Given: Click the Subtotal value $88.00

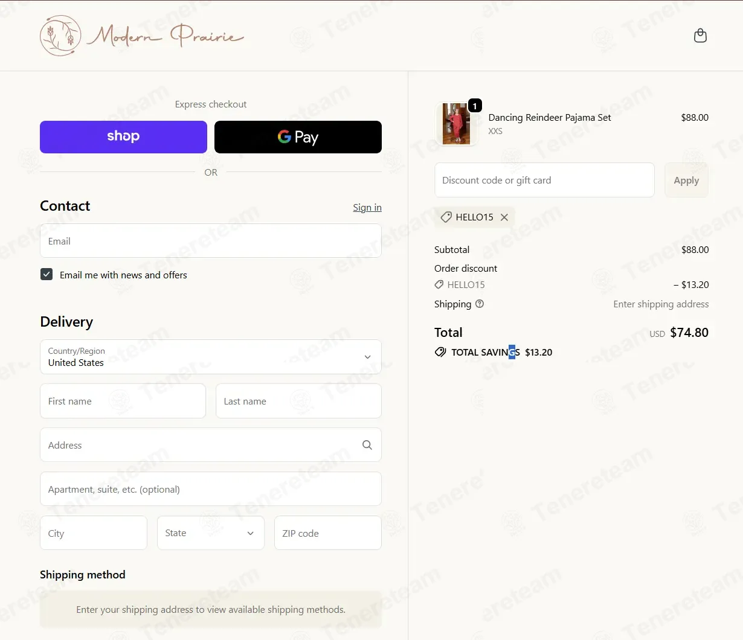Looking at the screenshot, I should coord(695,249).
